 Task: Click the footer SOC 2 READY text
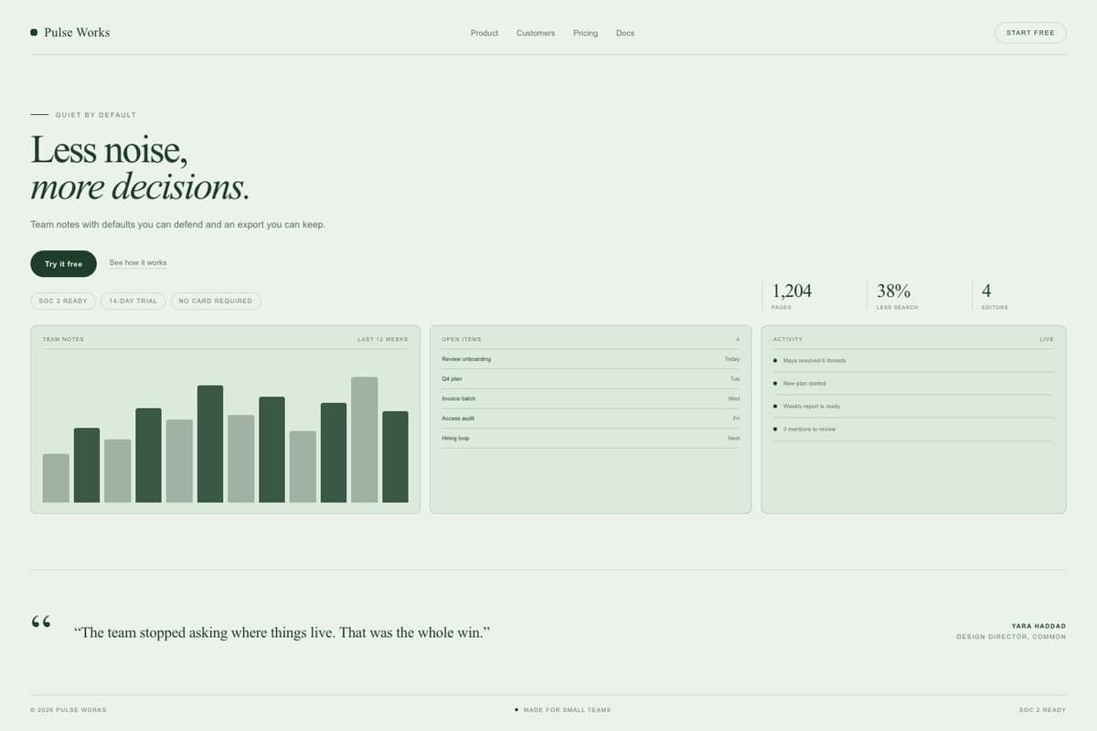pos(1043,710)
